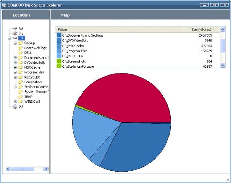The width and height of the screenshot is (231, 183).
Task: Click the size value 2467685
Action: 206,35
